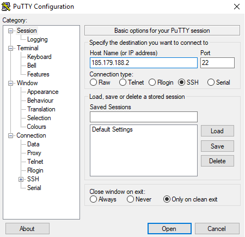Click the Save session button
The width and height of the screenshot is (245, 237).
click(x=217, y=146)
